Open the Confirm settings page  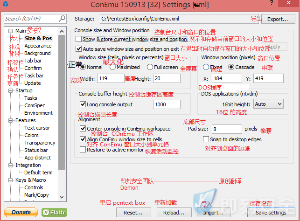click(33, 68)
